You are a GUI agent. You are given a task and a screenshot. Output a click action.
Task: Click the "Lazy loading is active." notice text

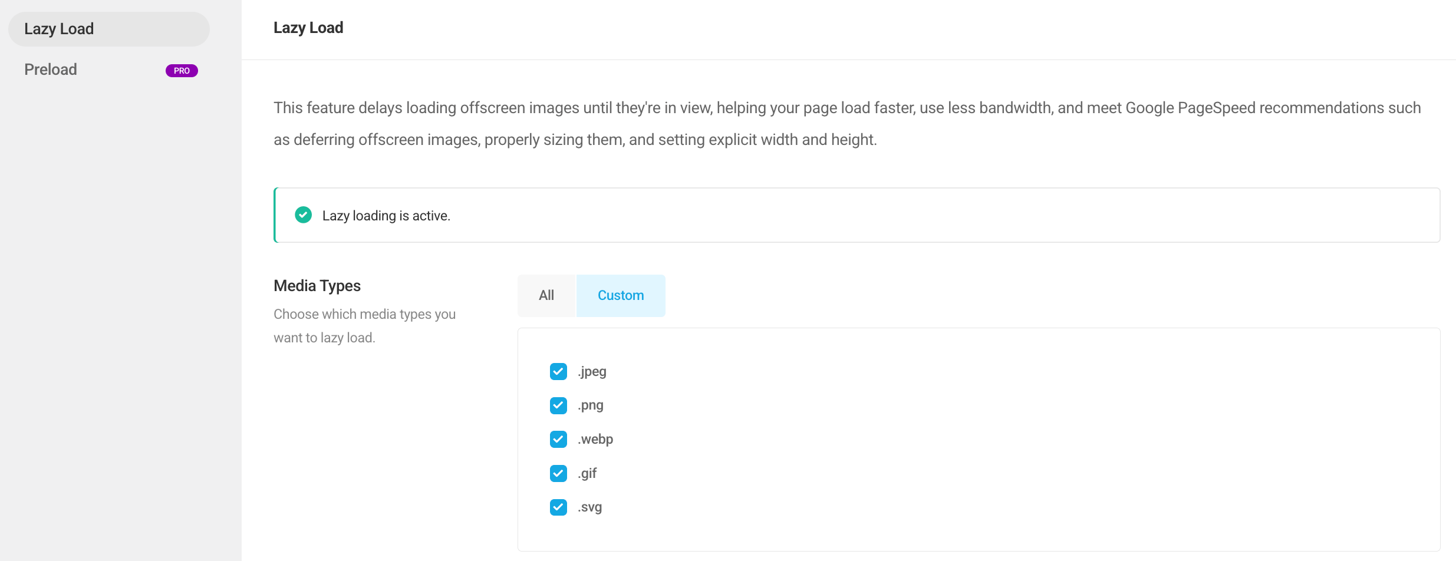click(x=386, y=216)
